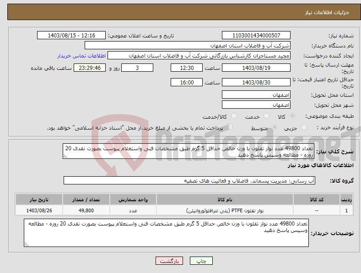Viewport: 361px width, 273px height.
Task: Click the بازگشت (back) button
Action: [x=169, y=261]
